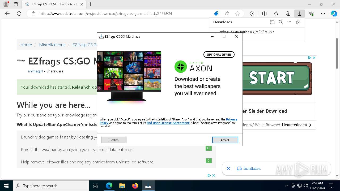Open AdChoices info on the START ad
This screenshot has width=340, height=191.
(310, 58)
